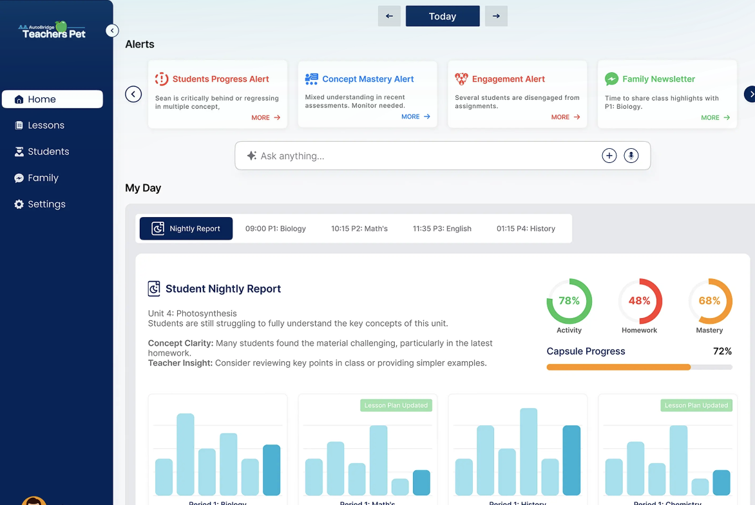
Task: Click the Concept Mastery Alert icon
Action: click(312, 79)
